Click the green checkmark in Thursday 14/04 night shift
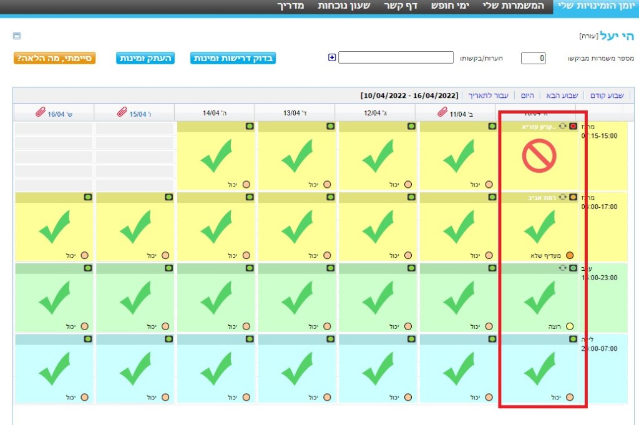The height and width of the screenshot is (425, 639). coord(216,369)
